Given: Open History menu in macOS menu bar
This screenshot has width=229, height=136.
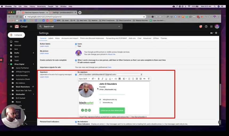Looking at the screenshot, I should pyautogui.click(x=32, y=6).
